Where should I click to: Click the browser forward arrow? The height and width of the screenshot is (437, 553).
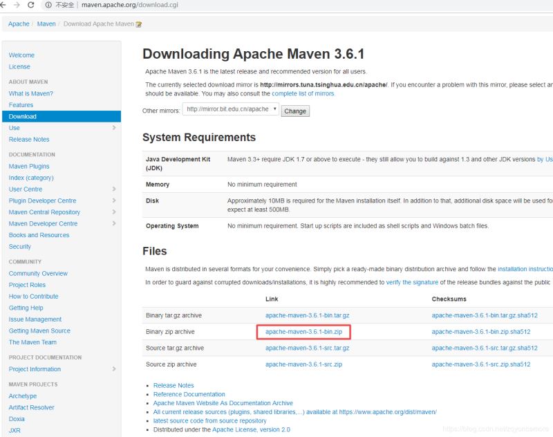[x=17, y=5]
